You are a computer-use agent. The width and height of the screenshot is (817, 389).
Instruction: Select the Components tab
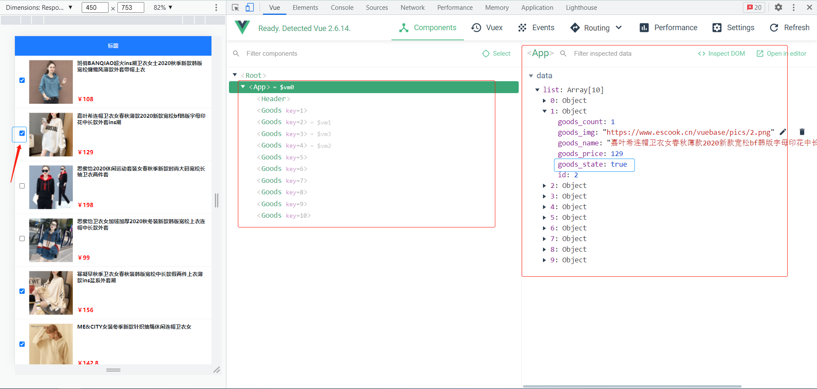[428, 28]
